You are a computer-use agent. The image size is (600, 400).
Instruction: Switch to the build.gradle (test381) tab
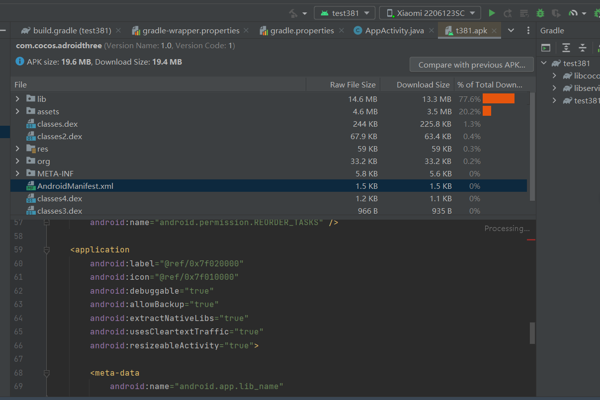click(x=72, y=31)
